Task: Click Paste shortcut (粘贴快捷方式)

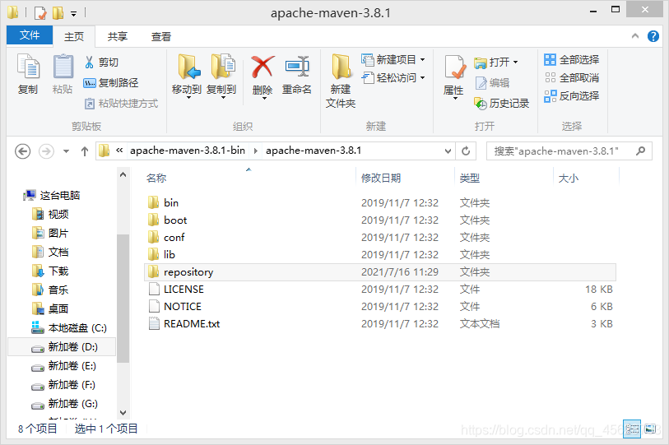Action: 121,104
